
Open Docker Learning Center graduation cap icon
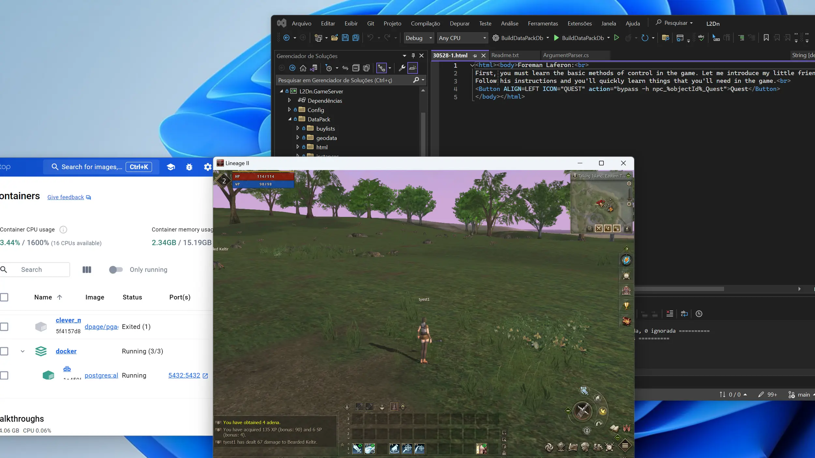[x=171, y=167]
